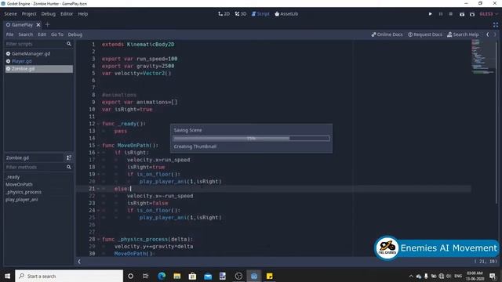Click Request Docs button

point(425,34)
